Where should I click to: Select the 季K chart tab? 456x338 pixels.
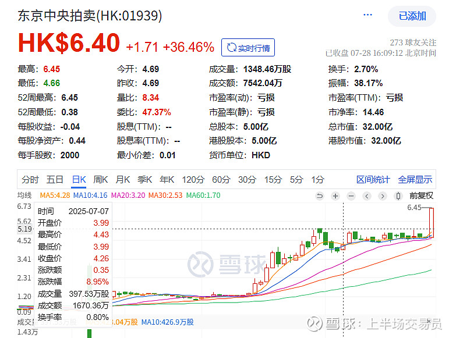click(145, 180)
